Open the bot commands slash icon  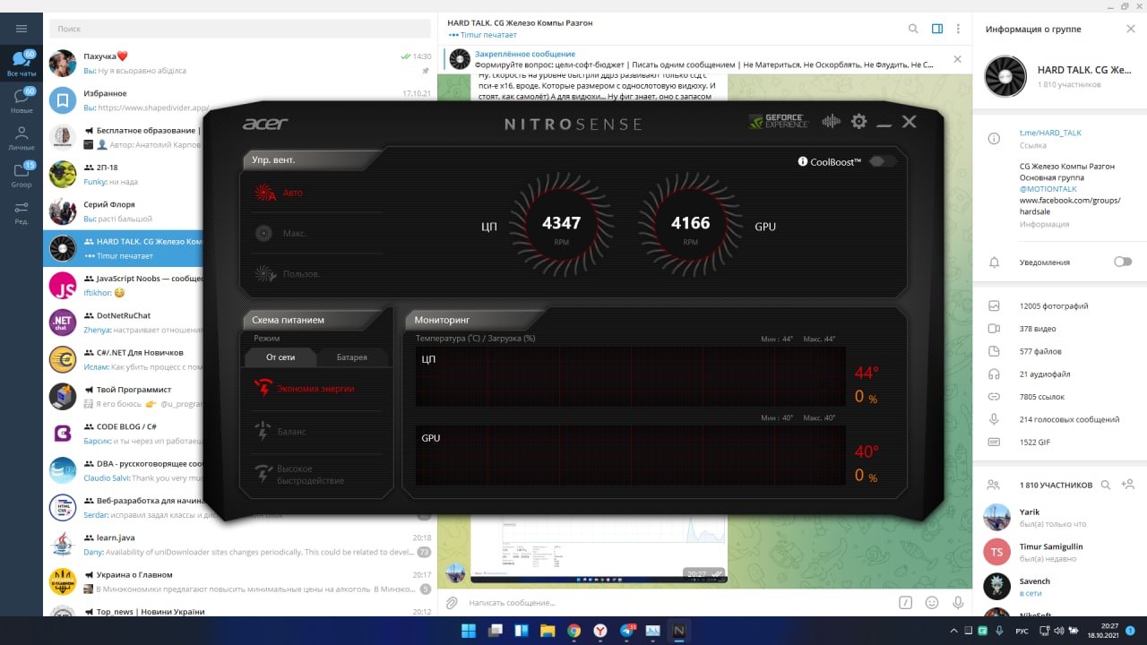[905, 603]
